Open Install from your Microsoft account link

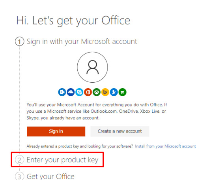(x=165, y=146)
